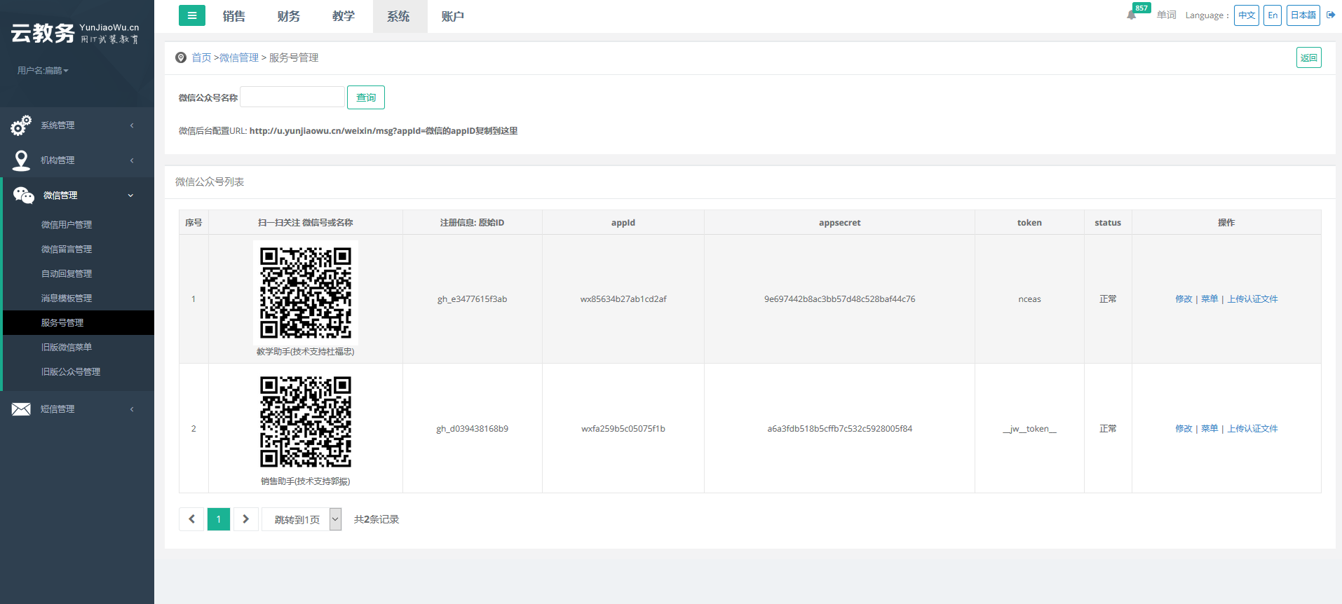
Task: Click the status column header
Action: [1108, 223]
